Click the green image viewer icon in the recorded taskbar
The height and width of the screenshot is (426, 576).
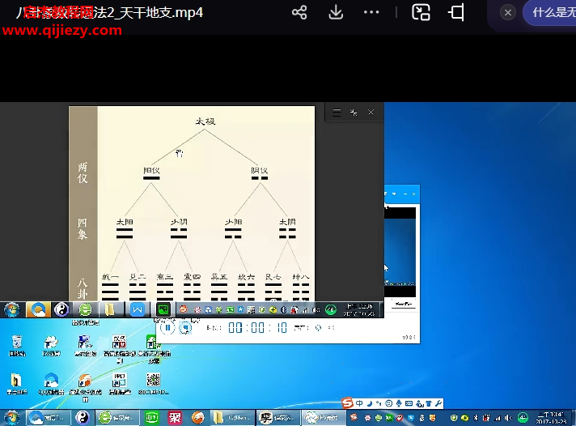[x=163, y=309]
